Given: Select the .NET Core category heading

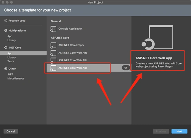Looking at the screenshot, I should [x=15, y=47].
